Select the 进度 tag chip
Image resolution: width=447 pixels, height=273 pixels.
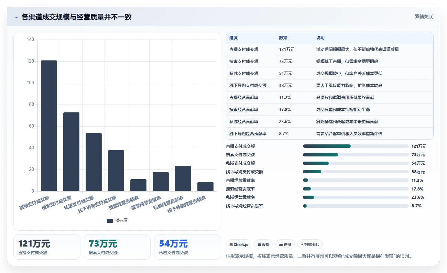point(285,244)
